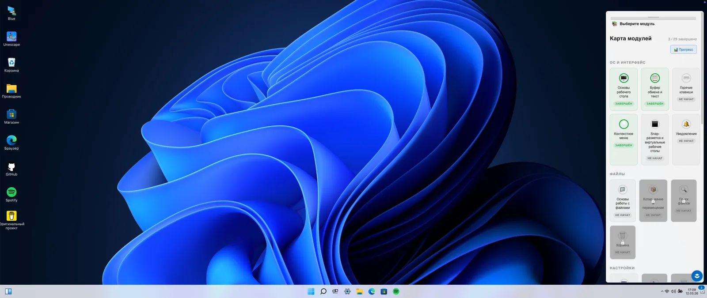Open the Blue desktop shortcut
Image resolution: width=707 pixels, height=298 pixels.
pyautogui.click(x=11, y=12)
